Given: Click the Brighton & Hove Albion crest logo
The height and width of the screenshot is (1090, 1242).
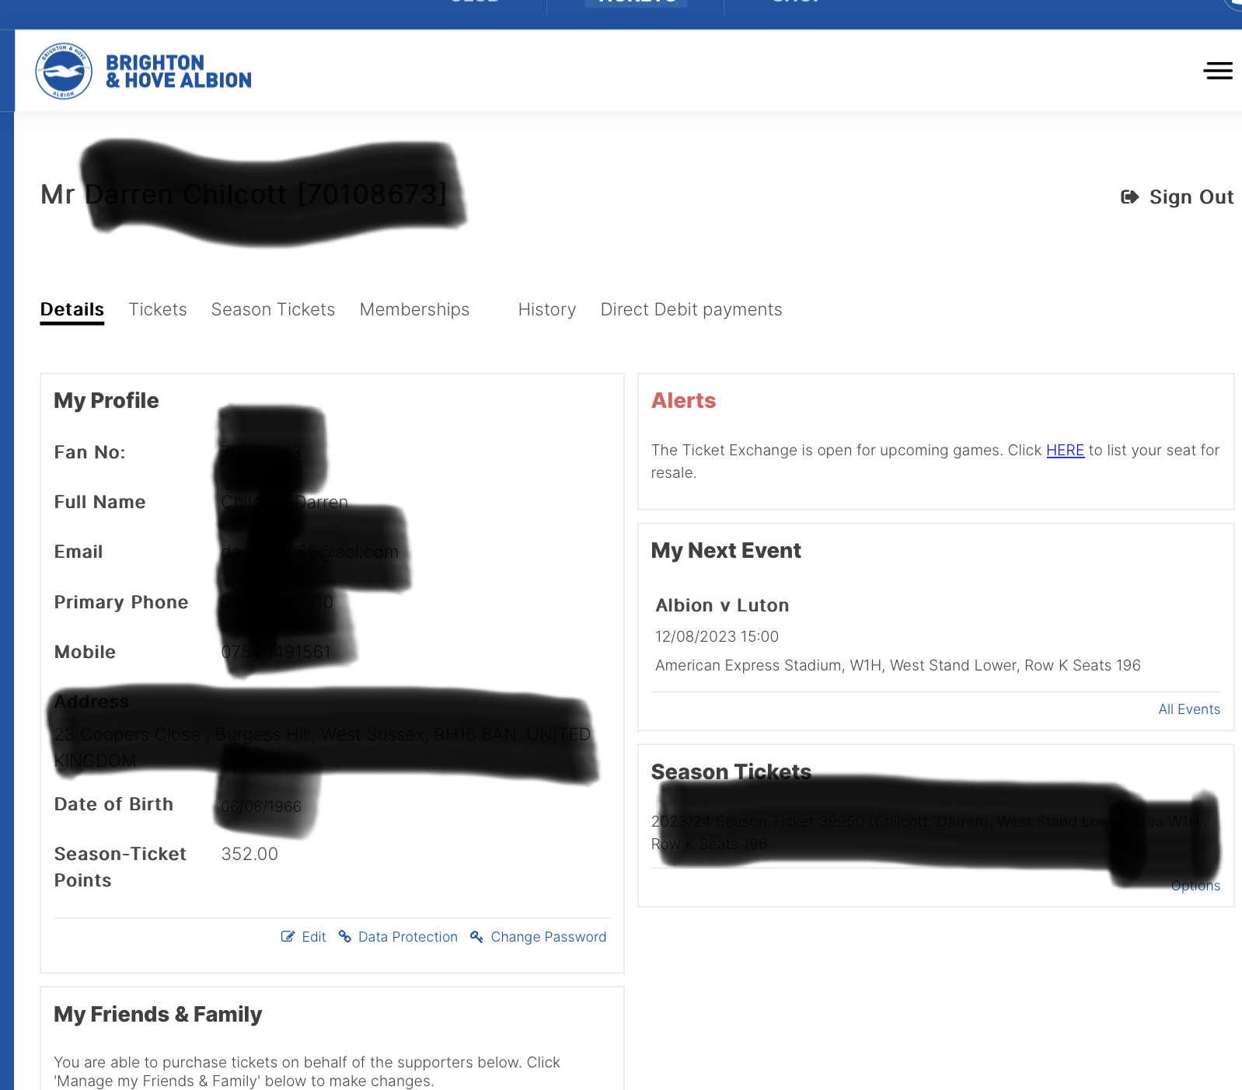Looking at the screenshot, I should tap(64, 71).
